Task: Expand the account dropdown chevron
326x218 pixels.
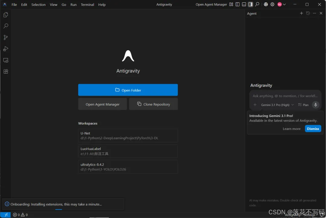Action: coord(284,4)
